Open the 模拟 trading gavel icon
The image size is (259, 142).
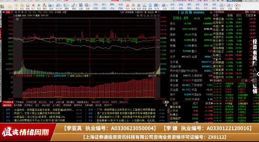tap(45, 6)
